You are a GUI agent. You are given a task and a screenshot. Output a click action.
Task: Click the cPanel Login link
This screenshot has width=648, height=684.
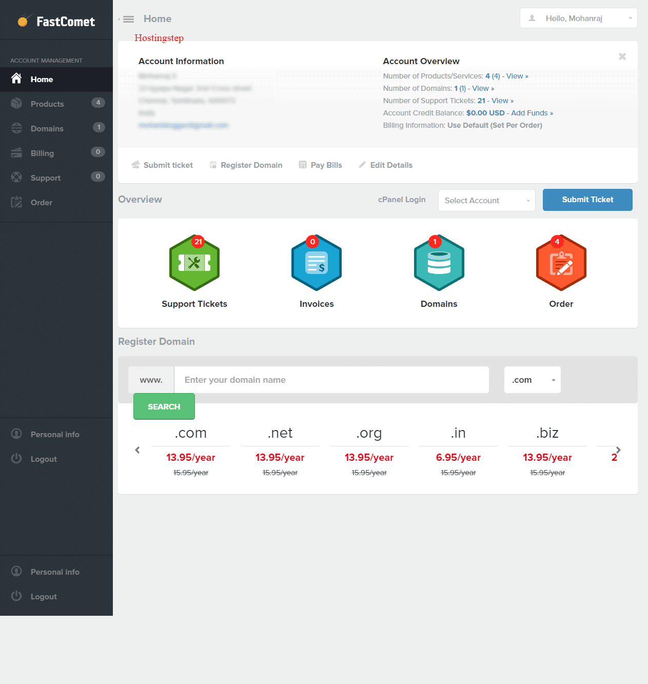(402, 200)
